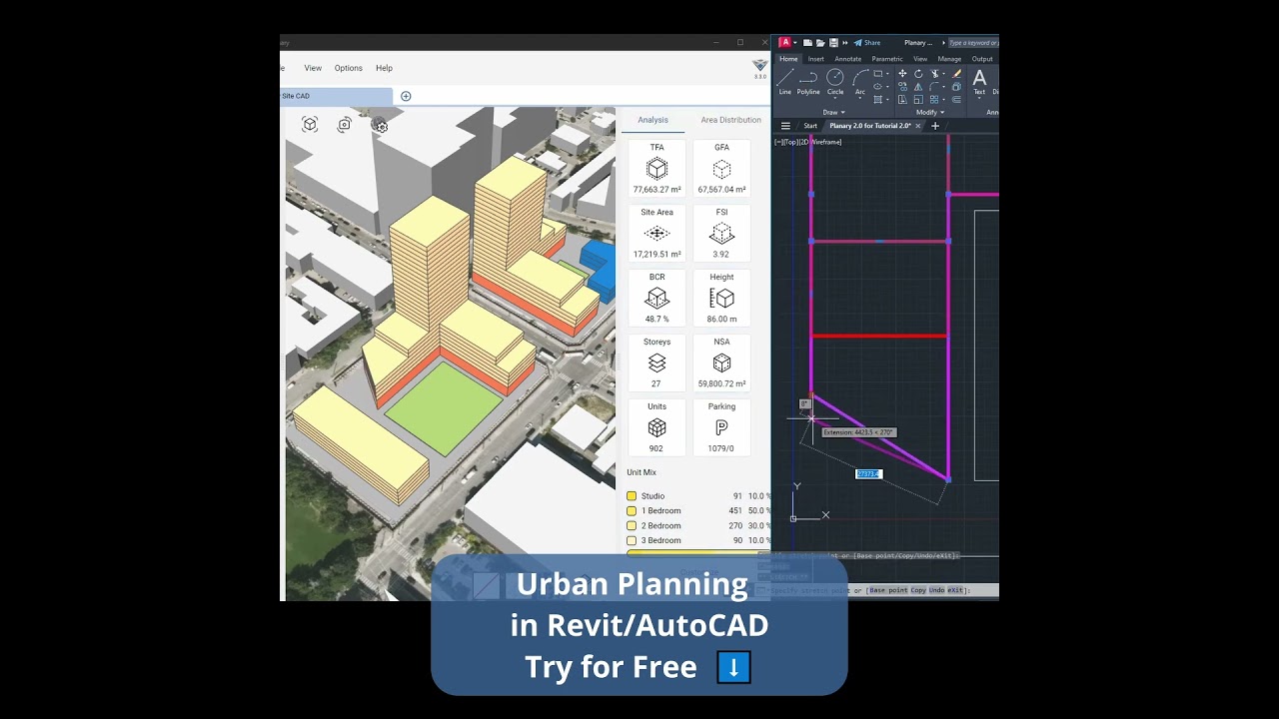Screen dimensions: 1279x719
Task: Select the Analysis tab in Planary
Action: point(652,120)
